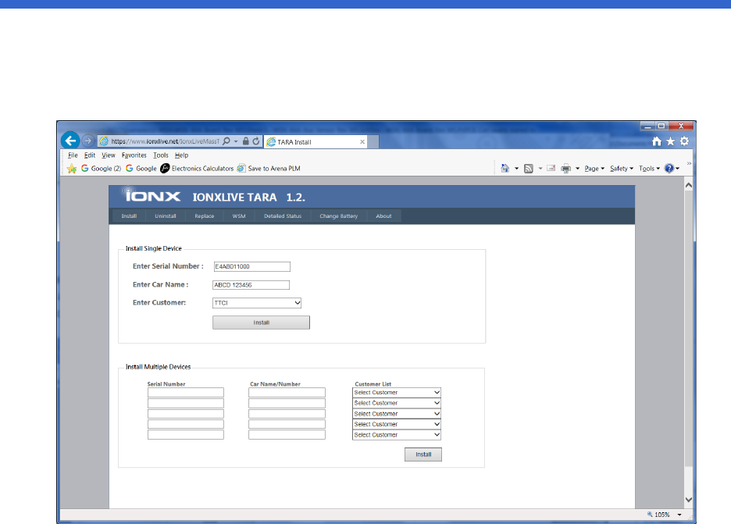Open the Google (2) favorite link
The width and height of the screenshot is (731, 524).
(x=102, y=169)
